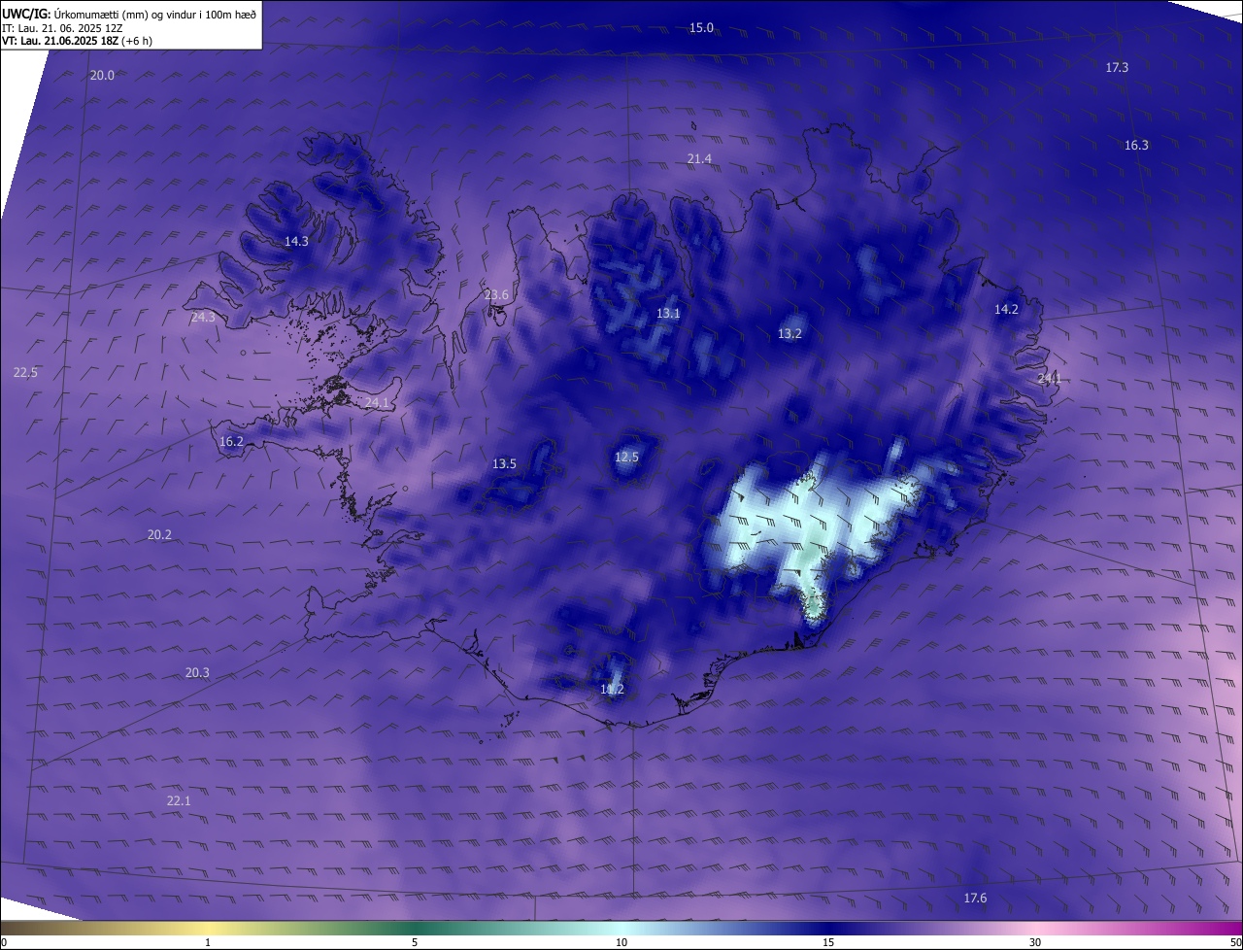The image size is (1243, 950).
Task: Click the 21.4 value label
Action: pos(699,158)
